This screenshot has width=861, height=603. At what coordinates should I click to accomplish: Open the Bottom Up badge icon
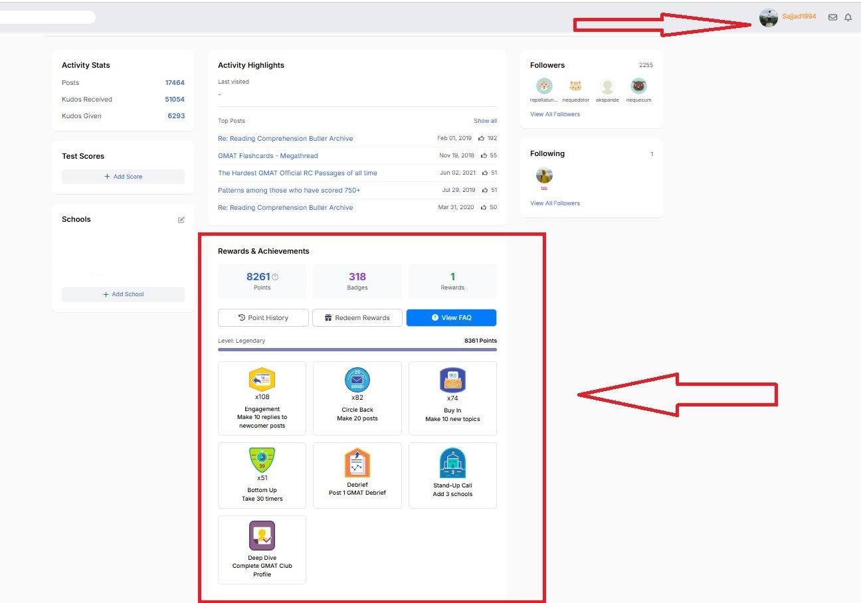(x=262, y=460)
